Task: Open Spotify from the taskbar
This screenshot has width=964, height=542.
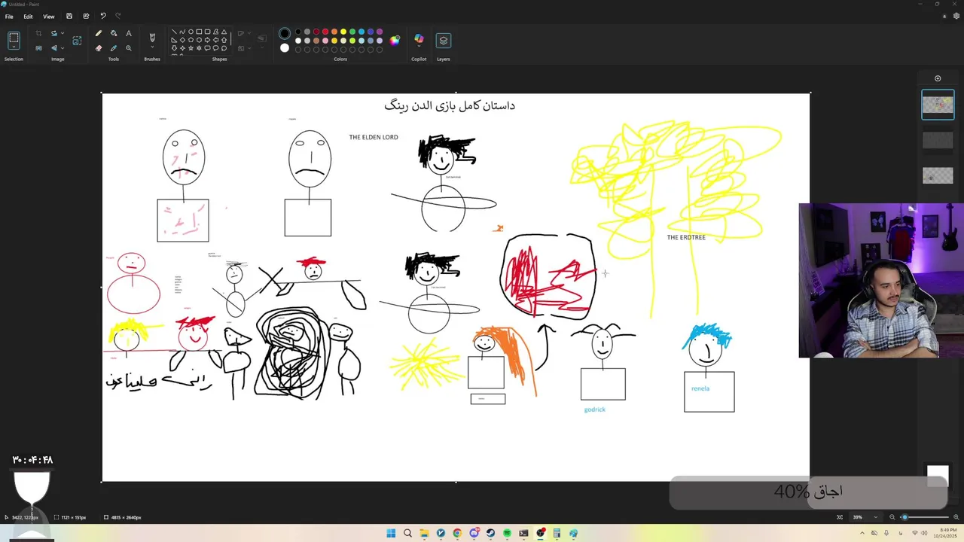Action: pyautogui.click(x=507, y=533)
